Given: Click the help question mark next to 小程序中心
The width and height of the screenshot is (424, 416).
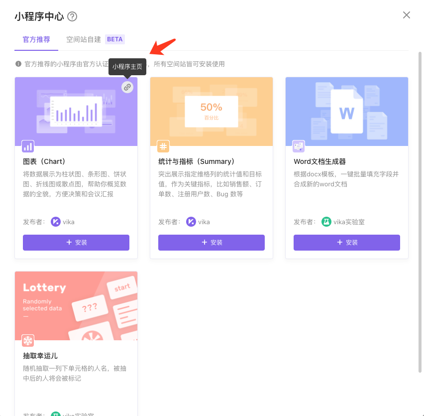Looking at the screenshot, I should [72, 16].
